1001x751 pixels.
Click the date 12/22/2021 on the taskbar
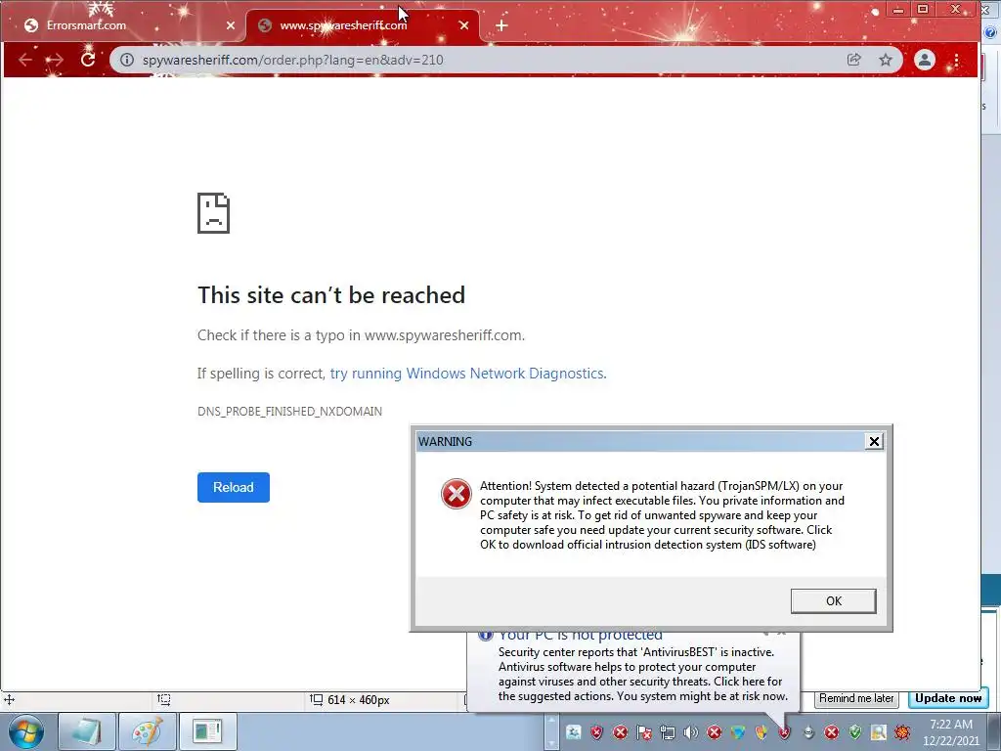pyautogui.click(x=950, y=741)
